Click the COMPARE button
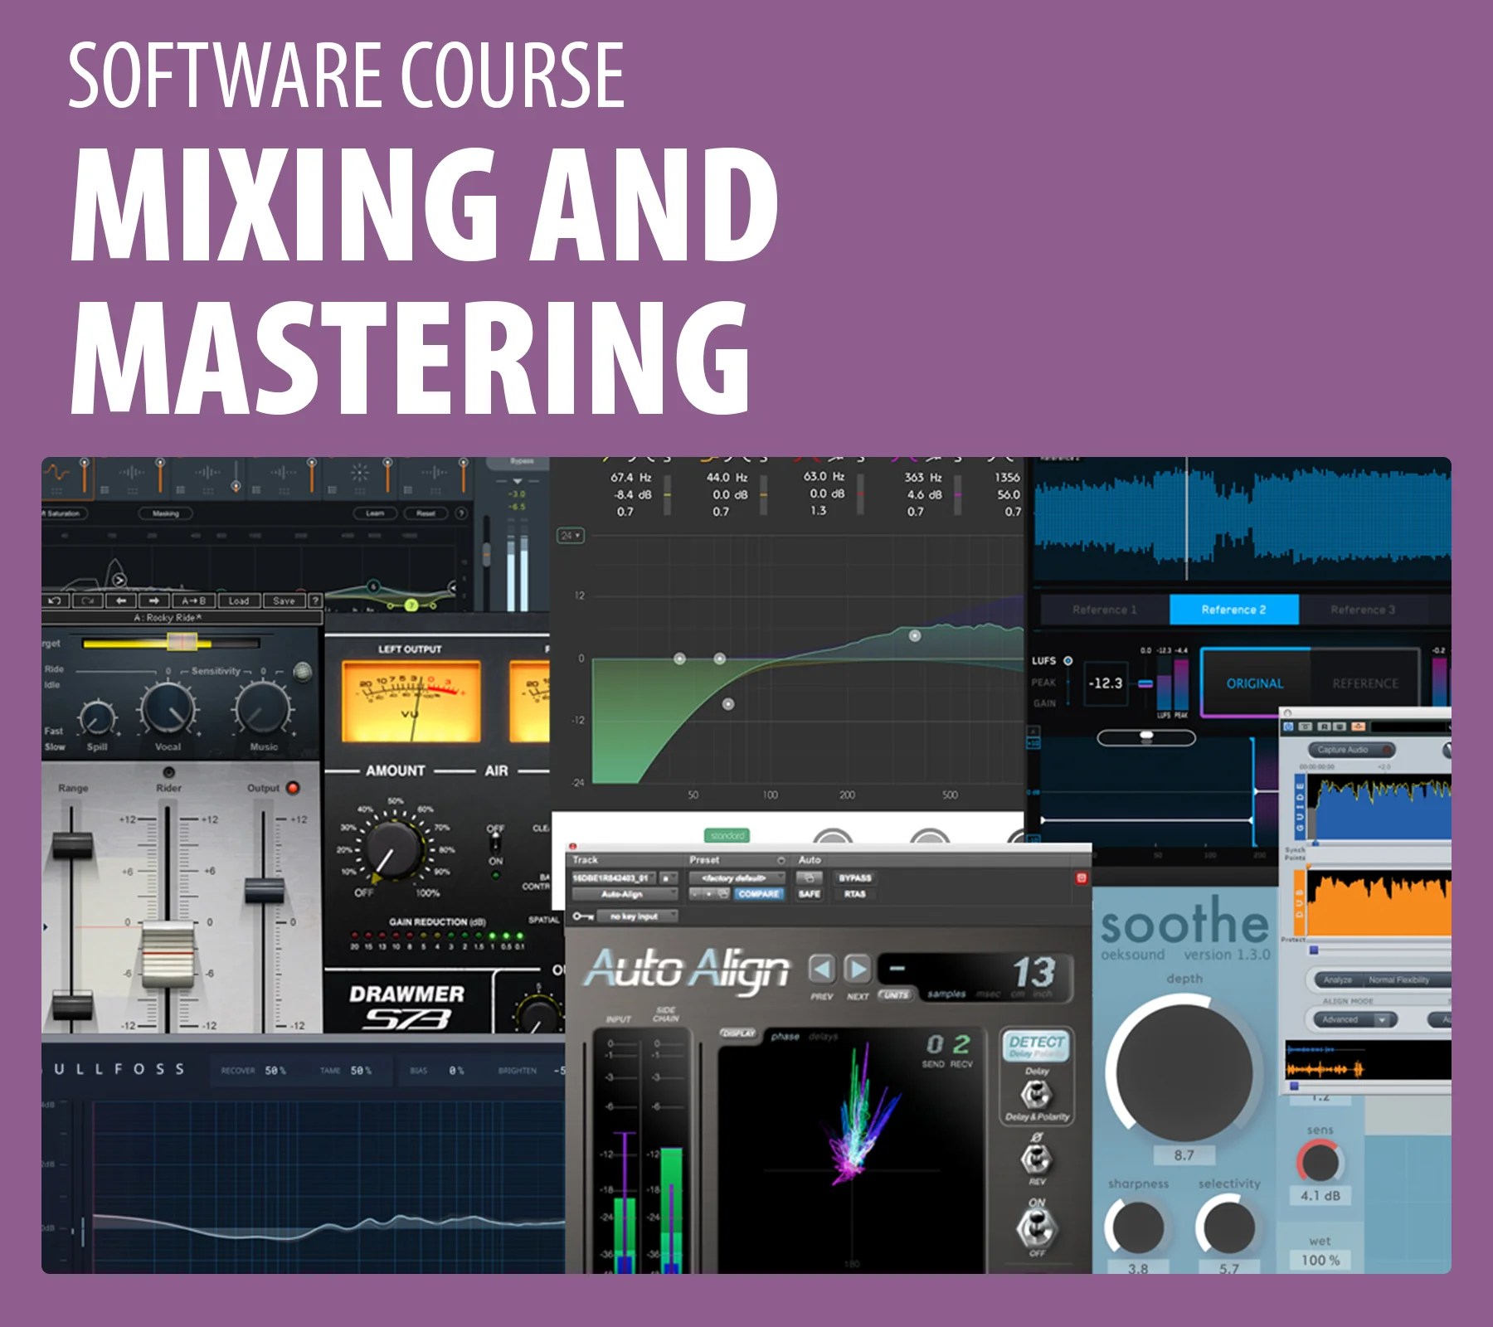The width and height of the screenshot is (1493, 1327). 758,894
